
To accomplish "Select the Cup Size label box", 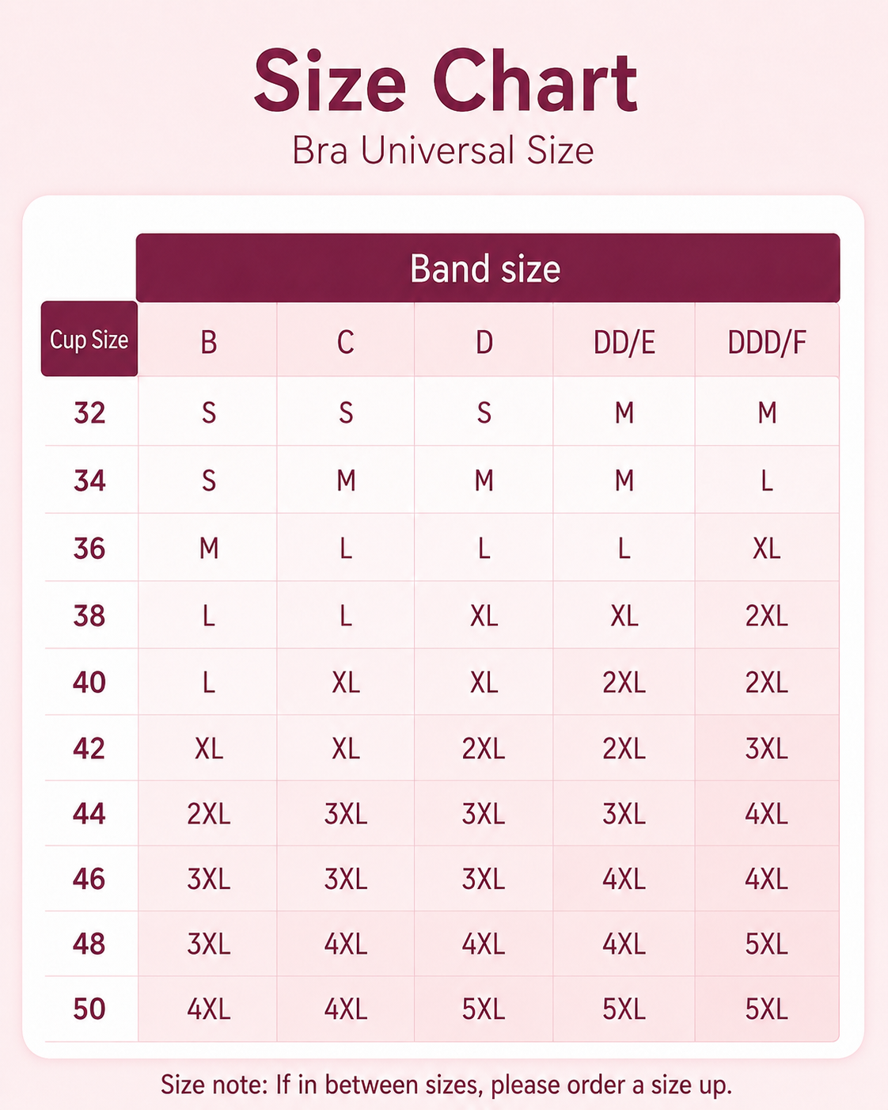I will tap(89, 339).
